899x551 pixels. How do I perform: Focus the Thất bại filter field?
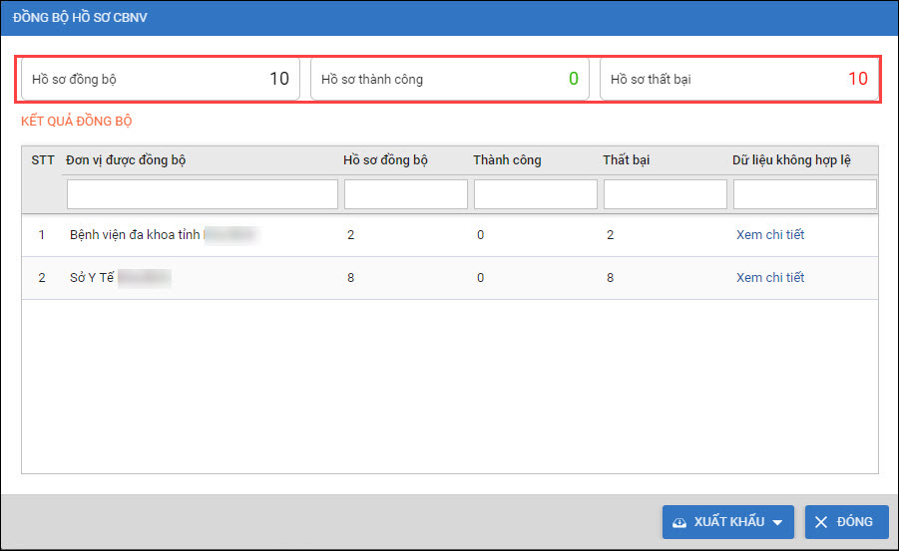pyautogui.click(x=666, y=194)
